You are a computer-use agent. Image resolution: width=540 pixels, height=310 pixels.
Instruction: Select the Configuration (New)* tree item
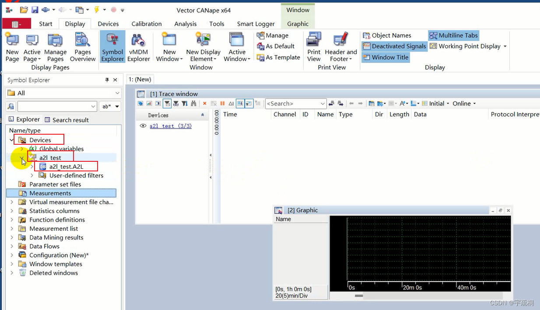[x=59, y=255]
